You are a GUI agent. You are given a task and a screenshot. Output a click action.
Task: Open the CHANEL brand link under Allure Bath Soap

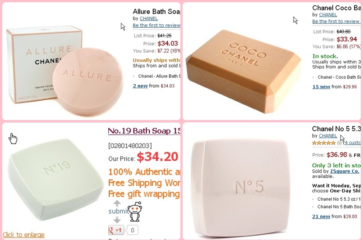pyautogui.click(x=149, y=18)
